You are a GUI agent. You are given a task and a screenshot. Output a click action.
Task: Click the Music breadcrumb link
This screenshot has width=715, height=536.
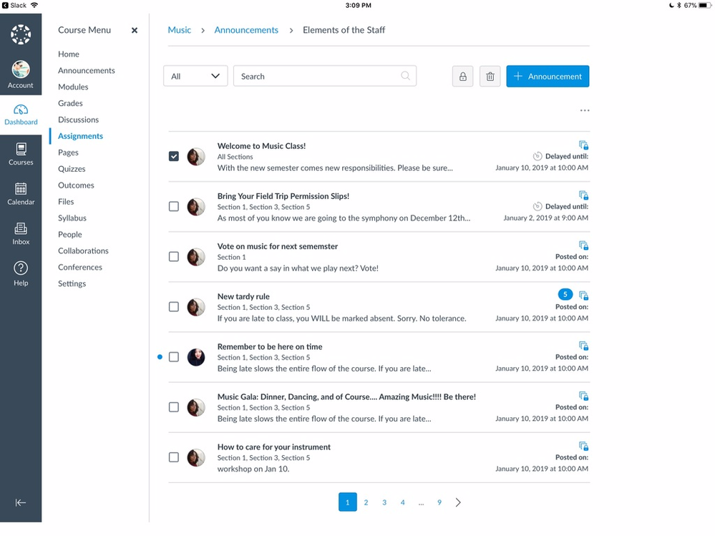pyautogui.click(x=180, y=30)
